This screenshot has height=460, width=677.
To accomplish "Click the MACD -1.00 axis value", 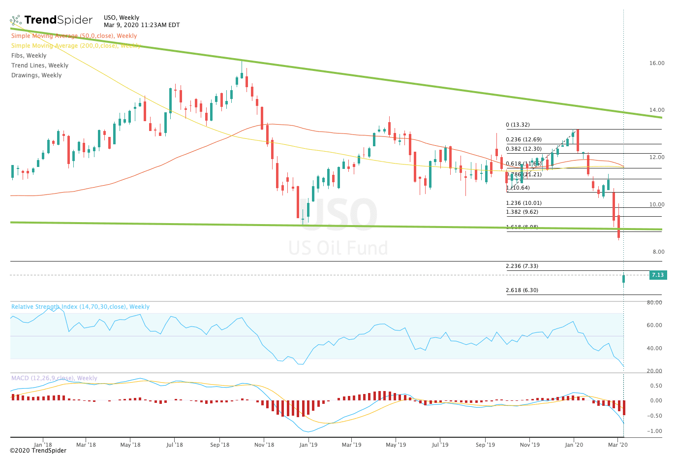I will (x=655, y=431).
